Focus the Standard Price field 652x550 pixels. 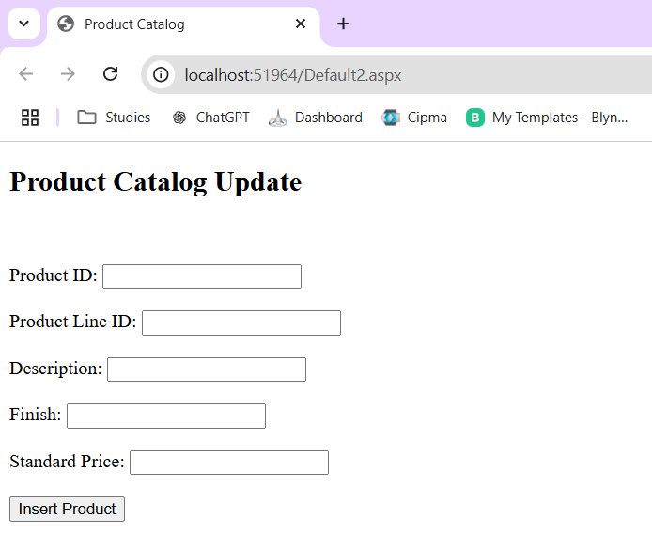click(229, 463)
